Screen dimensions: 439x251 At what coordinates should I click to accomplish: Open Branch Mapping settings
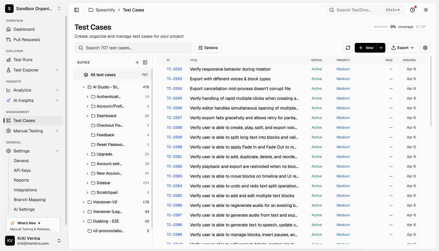tap(30, 200)
